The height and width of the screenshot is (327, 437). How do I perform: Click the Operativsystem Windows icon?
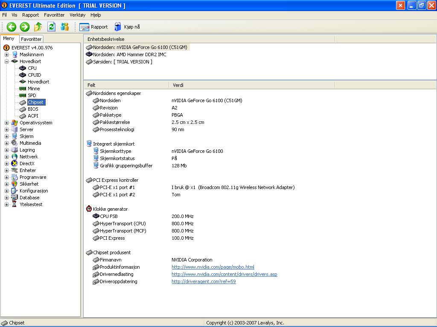[15, 123]
